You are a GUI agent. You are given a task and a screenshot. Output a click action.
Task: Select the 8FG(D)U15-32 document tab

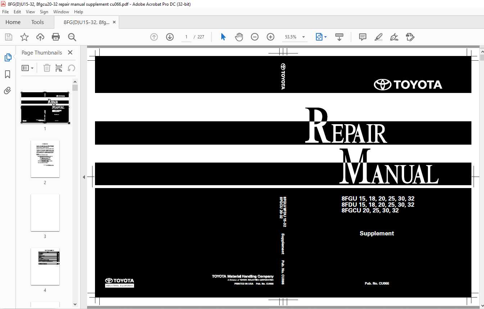[86, 22]
